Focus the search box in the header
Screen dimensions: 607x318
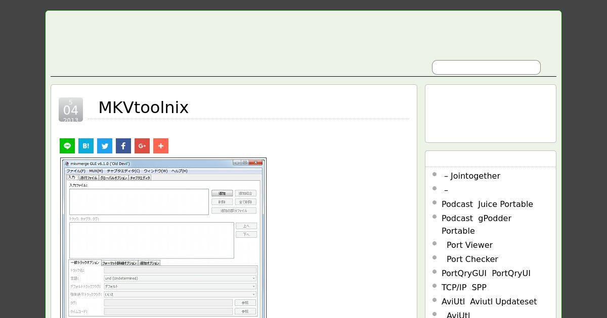pyautogui.click(x=486, y=67)
